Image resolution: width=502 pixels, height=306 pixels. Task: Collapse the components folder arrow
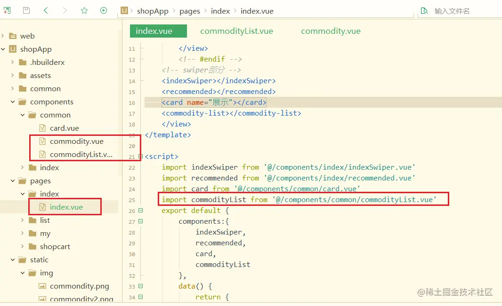click(x=13, y=102)
